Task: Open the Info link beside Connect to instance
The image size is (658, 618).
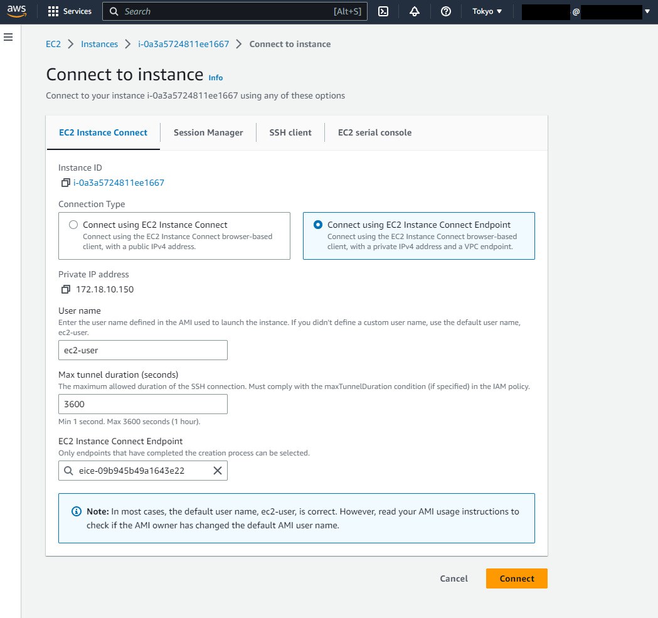Action: (x=215, y=77)
